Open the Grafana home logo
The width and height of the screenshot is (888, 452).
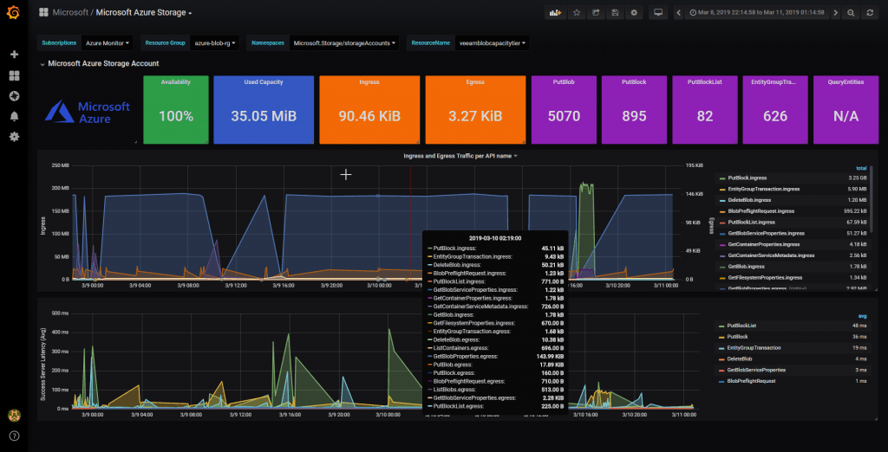(x=14, y=12)
